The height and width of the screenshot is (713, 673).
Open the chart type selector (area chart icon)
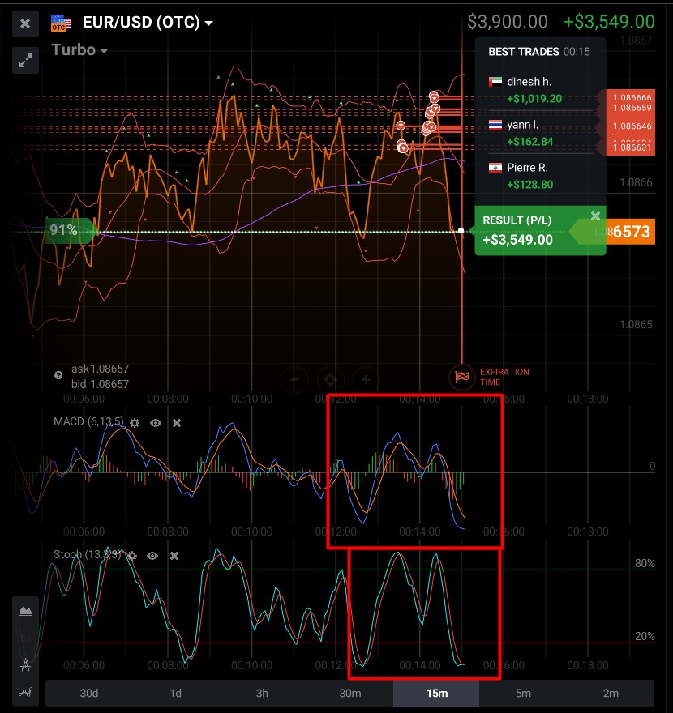point(25,610)
